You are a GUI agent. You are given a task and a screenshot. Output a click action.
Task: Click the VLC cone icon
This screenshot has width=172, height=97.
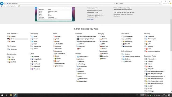point(55,39)
